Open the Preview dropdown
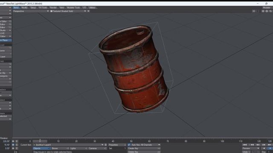Image resolution: width=273 pixels, height=153 pixels. (251, 148)
